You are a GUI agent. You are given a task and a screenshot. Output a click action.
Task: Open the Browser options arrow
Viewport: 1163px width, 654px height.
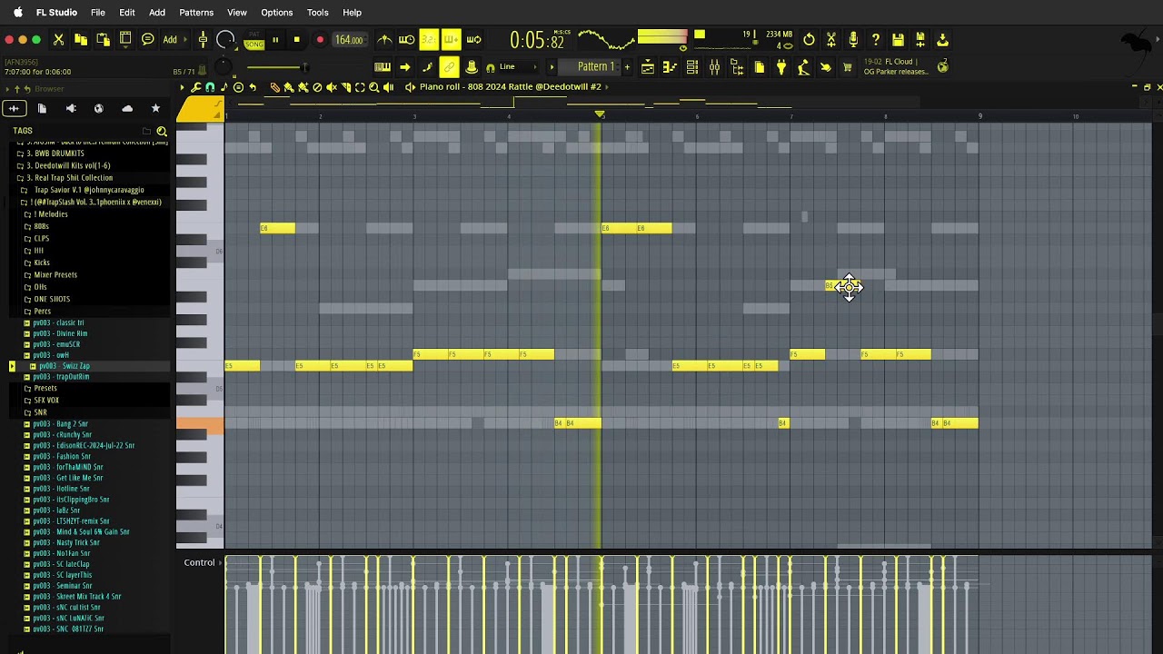click(7, 89)
